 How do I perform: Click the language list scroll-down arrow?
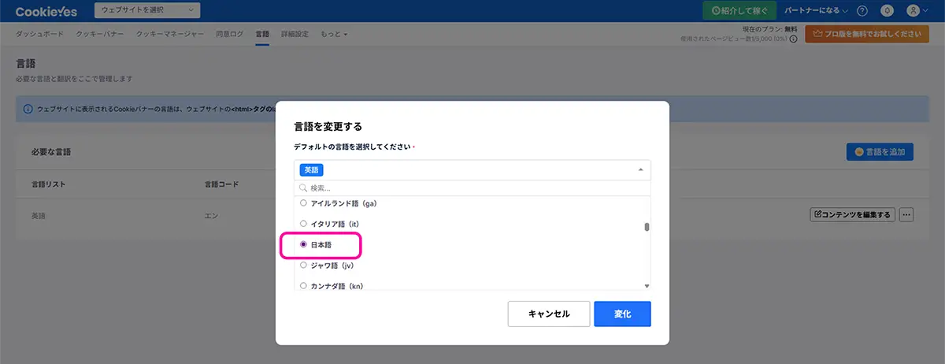click(647, 285)
